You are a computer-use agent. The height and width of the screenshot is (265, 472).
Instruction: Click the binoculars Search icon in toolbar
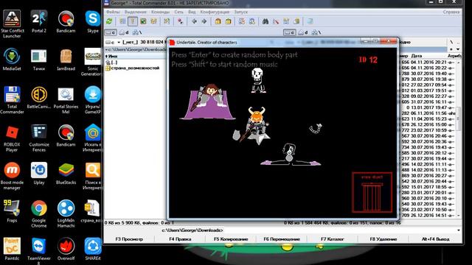(265, 21)
